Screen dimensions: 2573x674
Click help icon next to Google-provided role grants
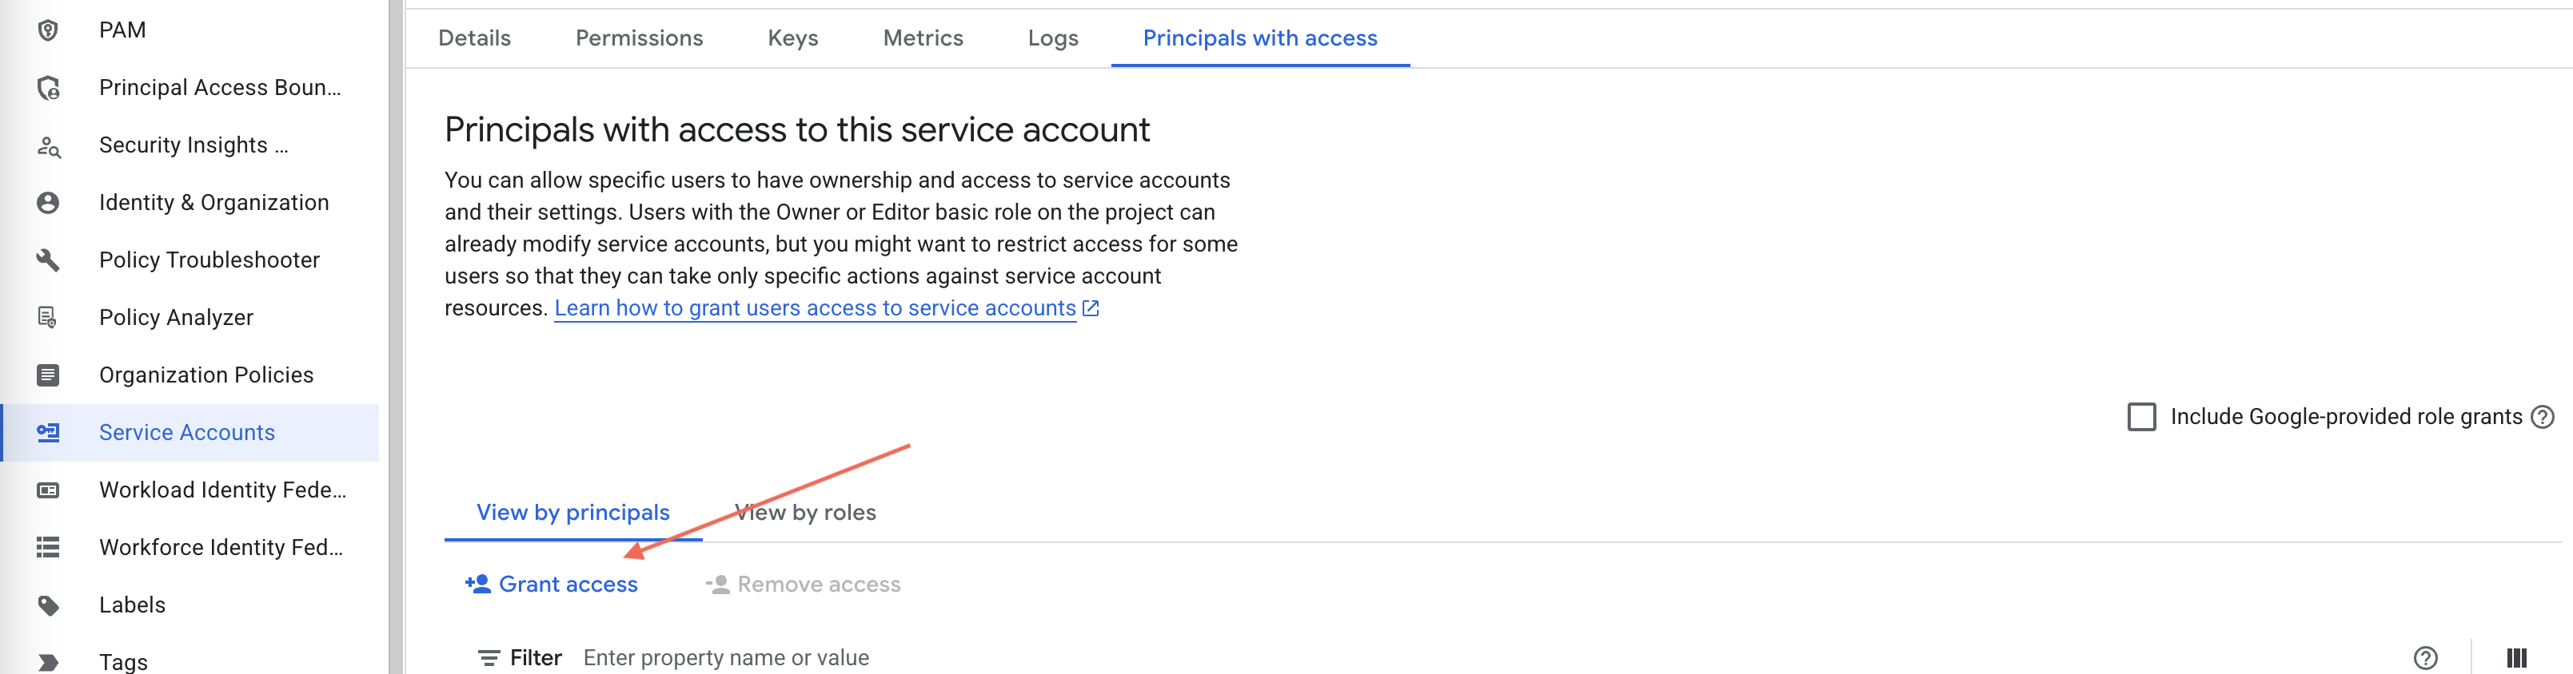pyautogui.click(x=2543, y=417)
